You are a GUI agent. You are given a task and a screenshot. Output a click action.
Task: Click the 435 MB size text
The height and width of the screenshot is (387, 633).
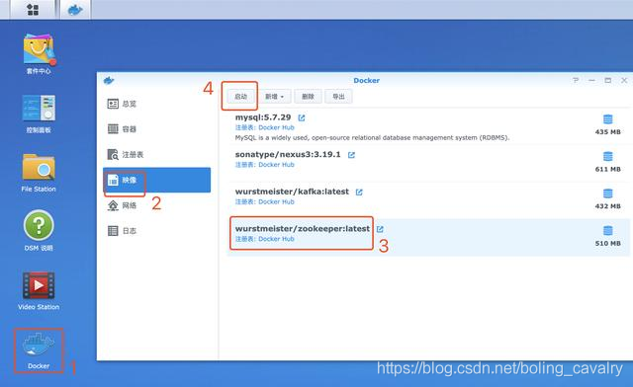607,132
